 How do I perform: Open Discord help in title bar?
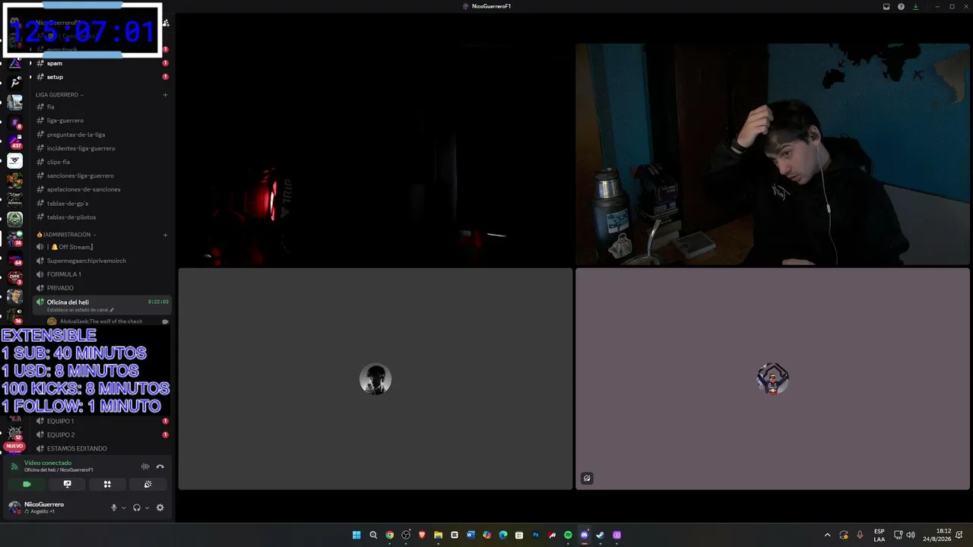pos(901,6)
